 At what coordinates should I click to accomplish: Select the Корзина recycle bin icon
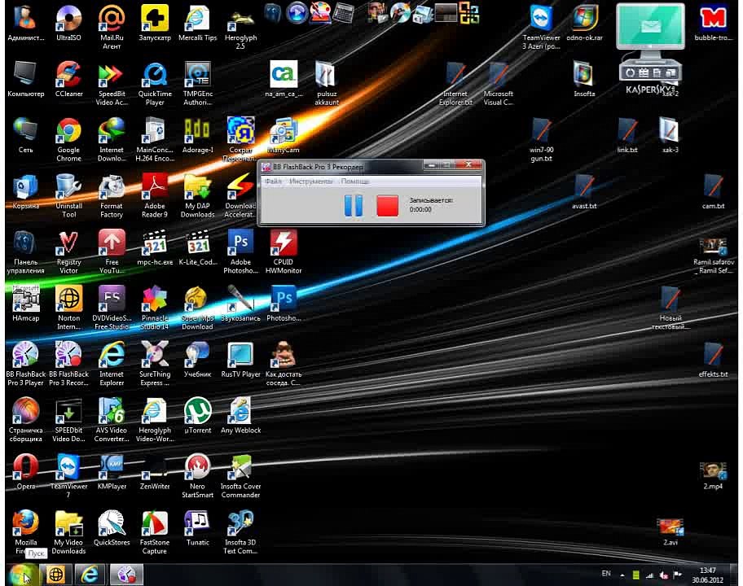click(x=25, y=191)
